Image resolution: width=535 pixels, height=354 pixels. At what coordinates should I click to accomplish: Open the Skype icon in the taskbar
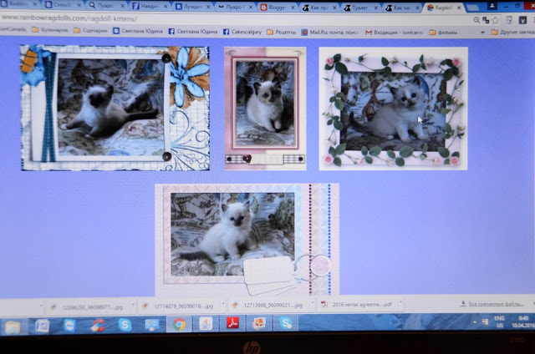tap(124, 326)
